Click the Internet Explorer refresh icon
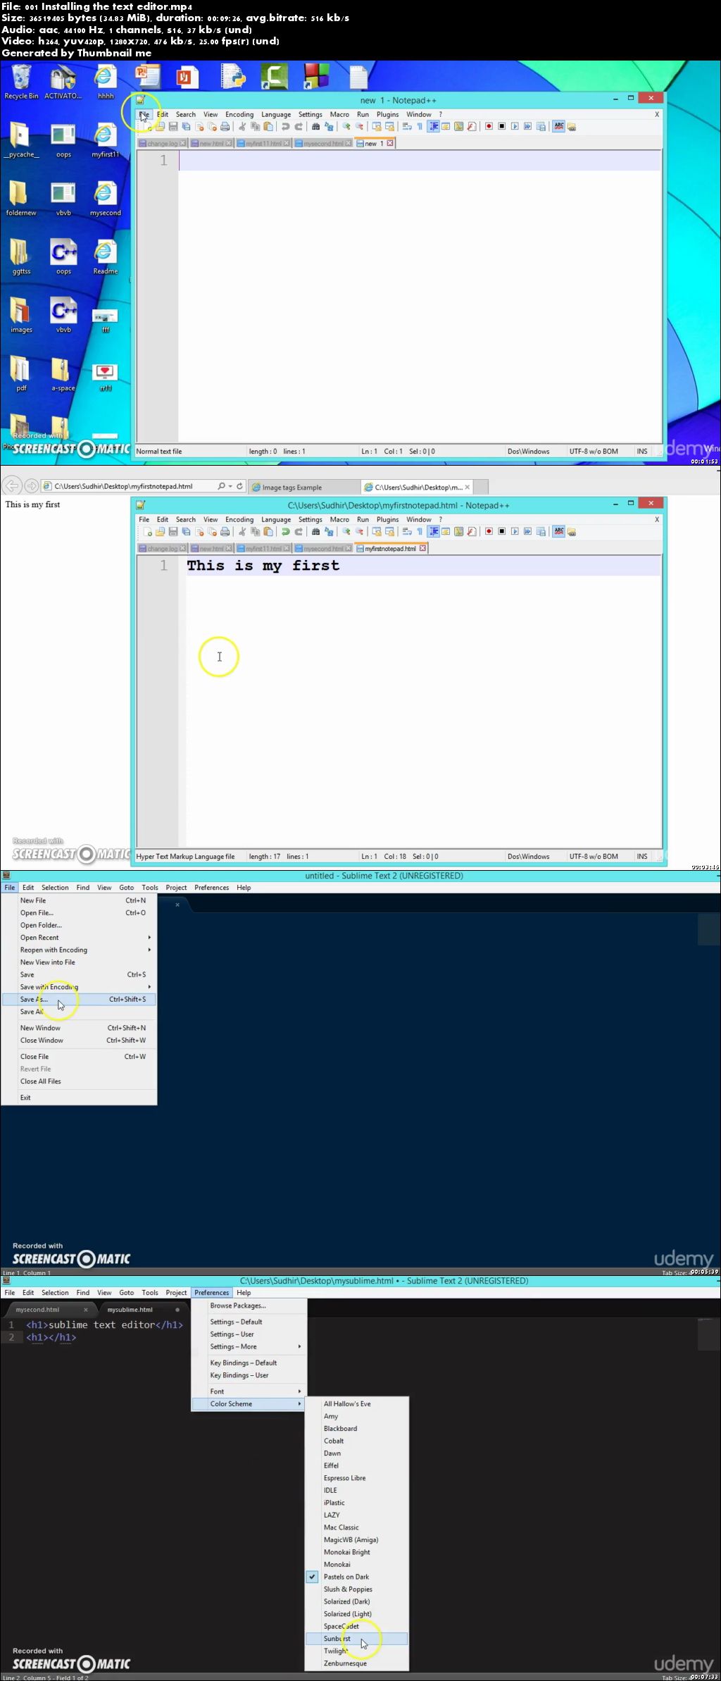721x1681 pixels. click(x=239, y=486)
